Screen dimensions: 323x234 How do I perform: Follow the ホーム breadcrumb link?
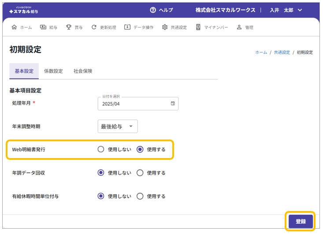tap(261, 52)
